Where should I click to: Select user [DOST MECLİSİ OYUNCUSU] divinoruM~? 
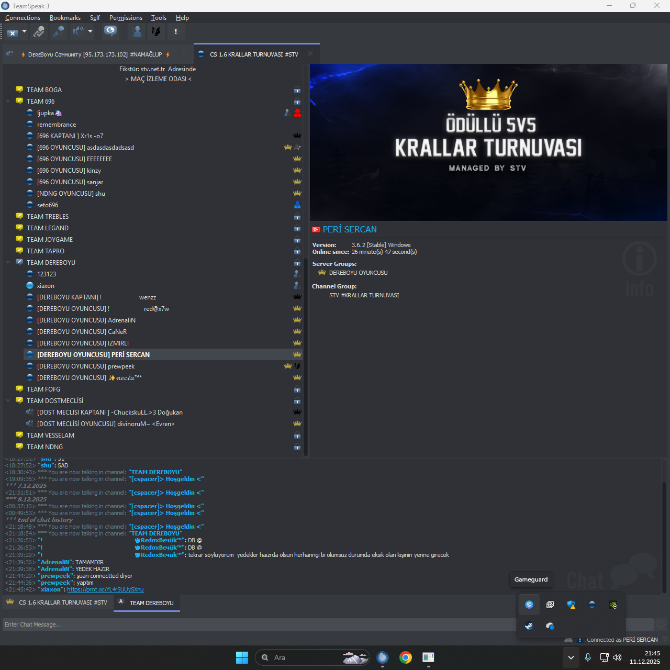point(106,424)
